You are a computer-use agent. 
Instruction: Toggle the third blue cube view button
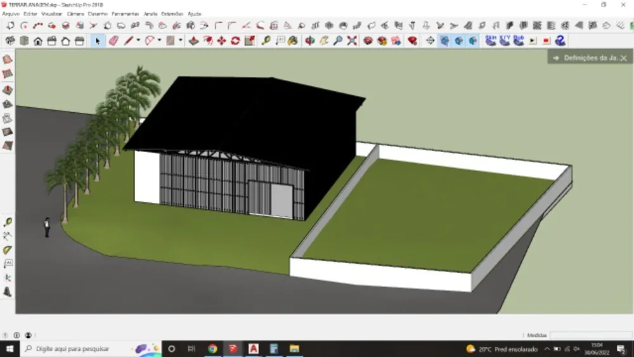tap(472, 41)
